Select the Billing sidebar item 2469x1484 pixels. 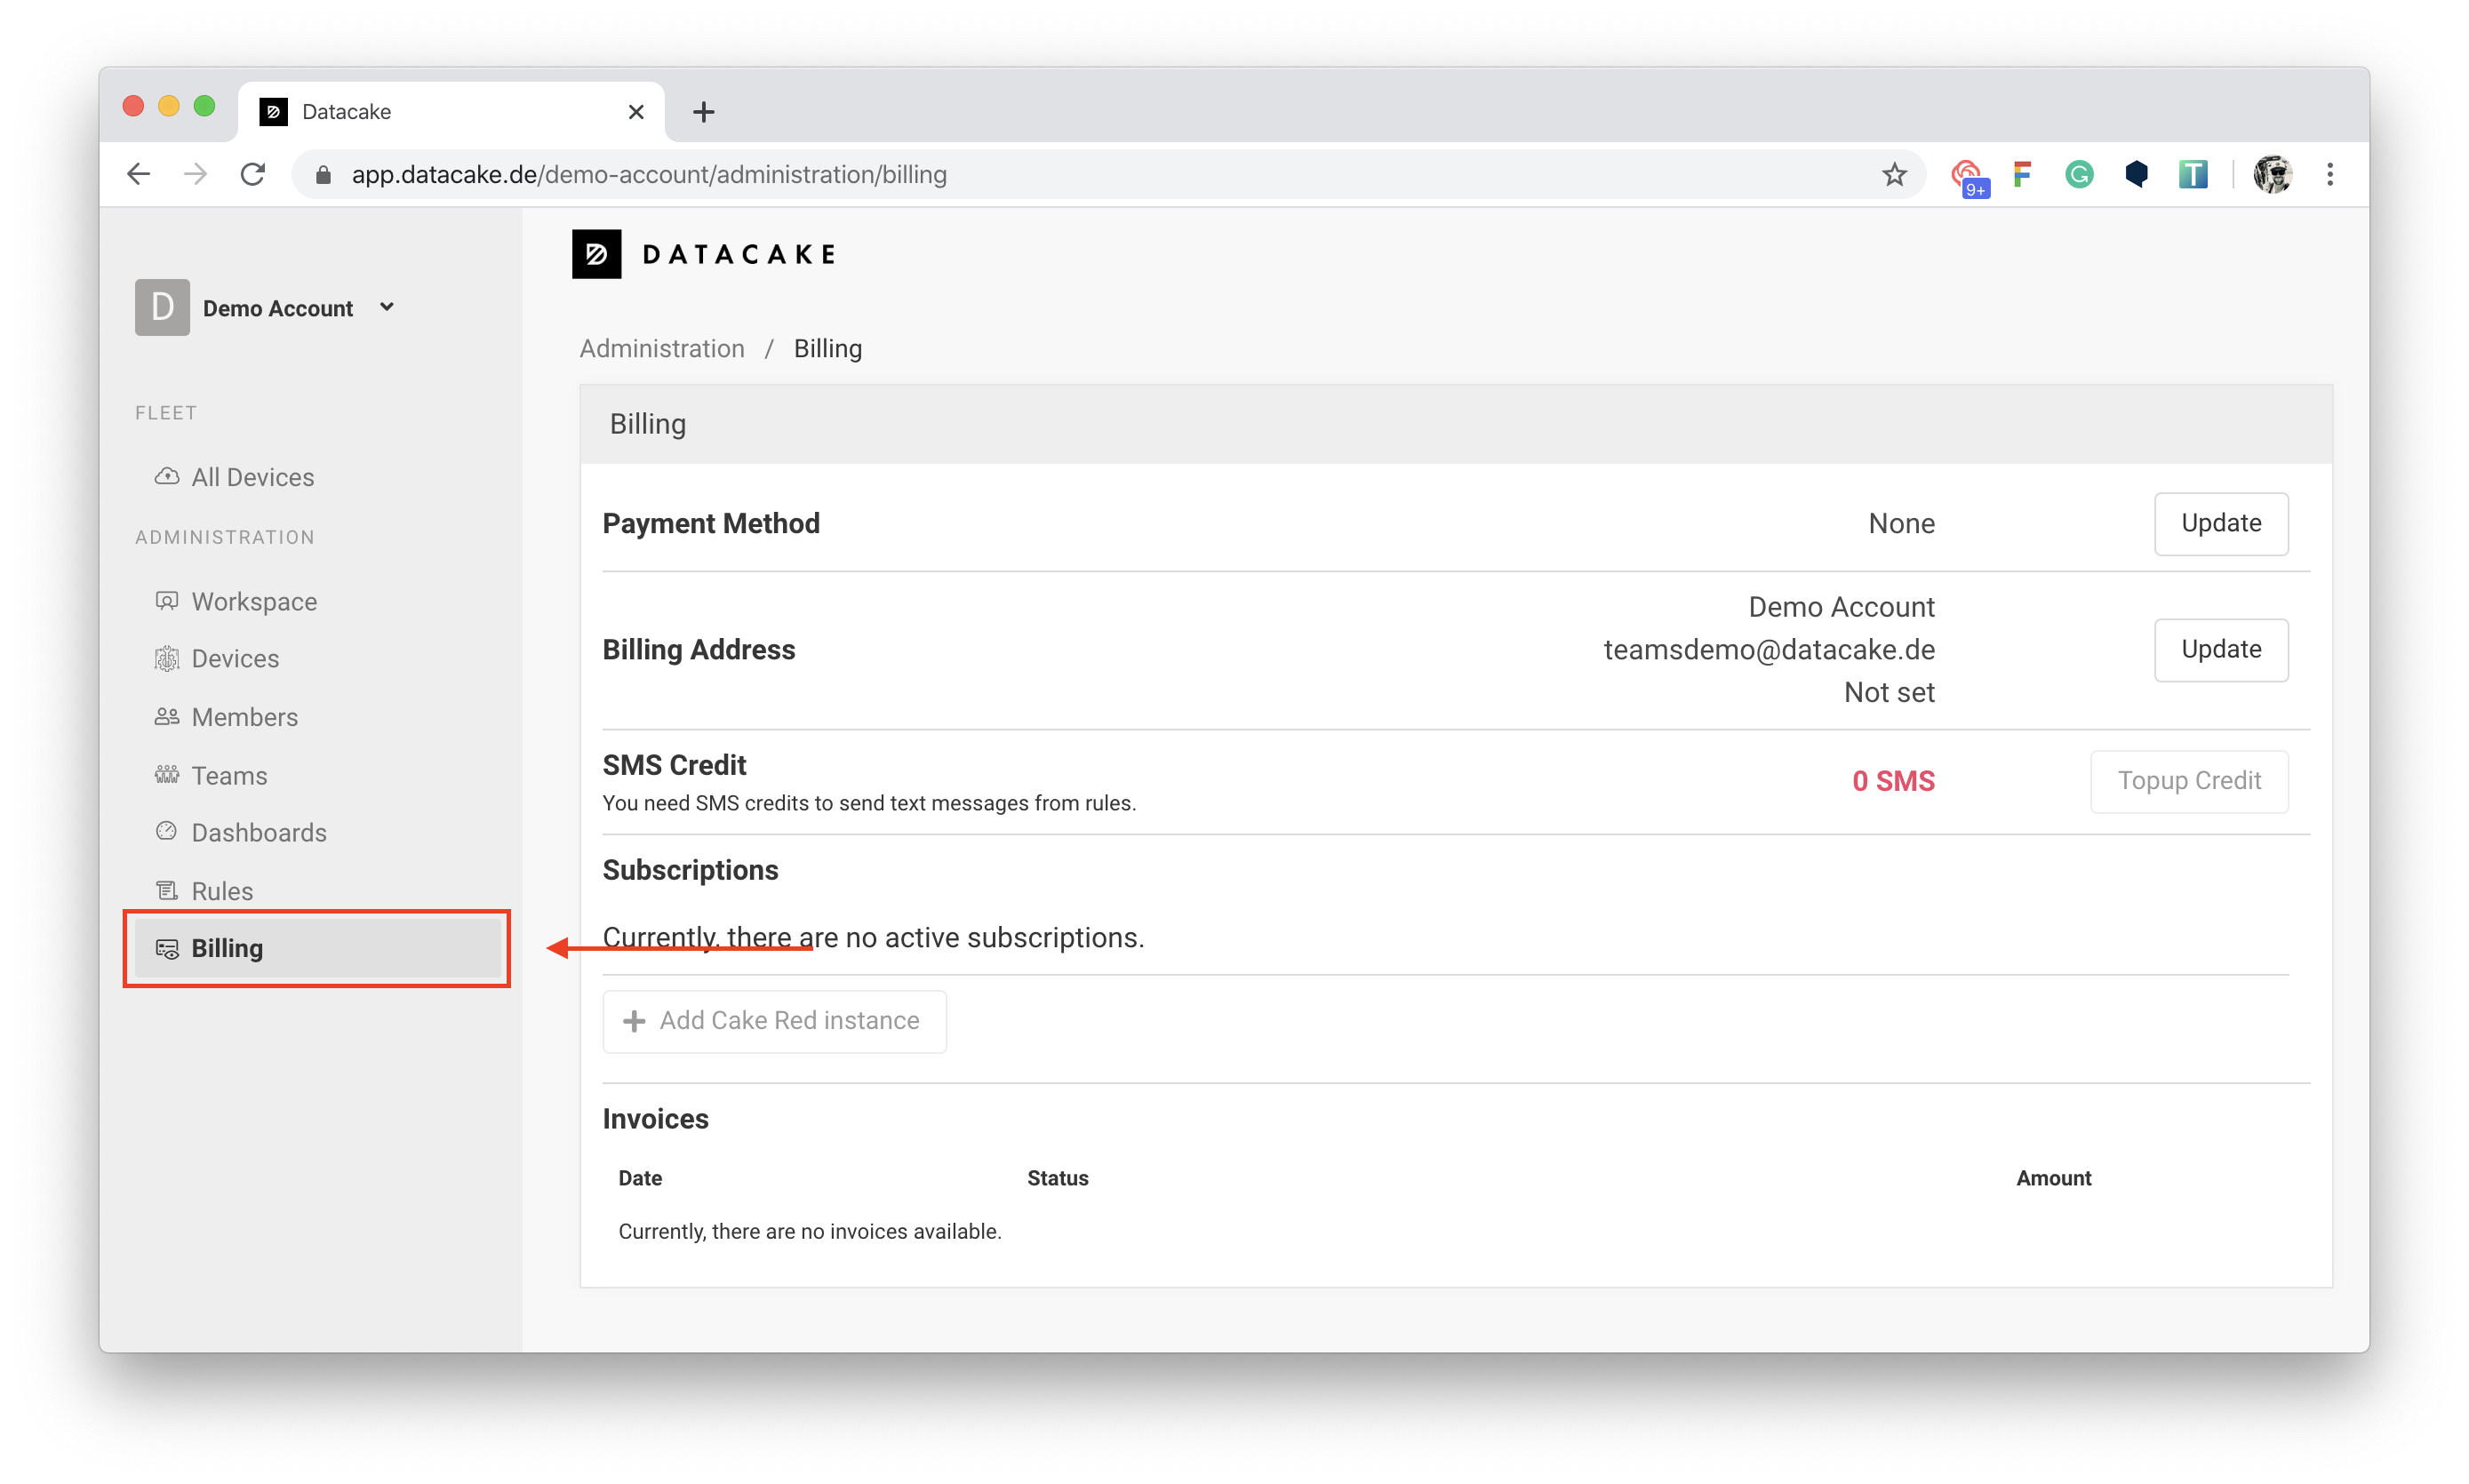[x=318, y=947]
